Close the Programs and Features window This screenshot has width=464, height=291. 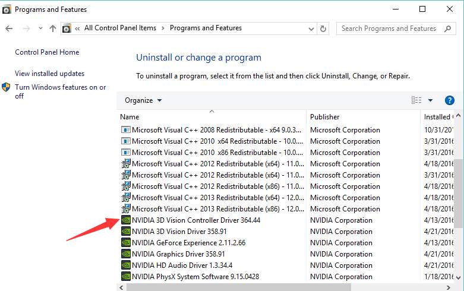click(x=450, y=9)
